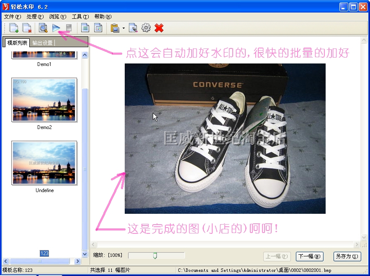Screen dimensions: 370x276
Task: Click the template list horizontal scrollbar thumb
Action: 40,261
